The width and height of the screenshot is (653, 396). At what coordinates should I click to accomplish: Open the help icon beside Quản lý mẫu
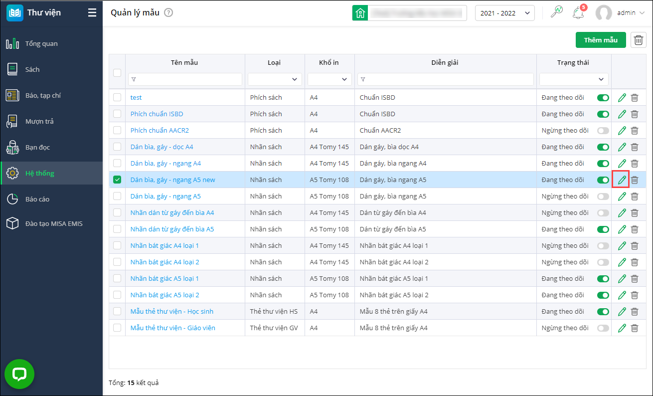pos(168,13)
